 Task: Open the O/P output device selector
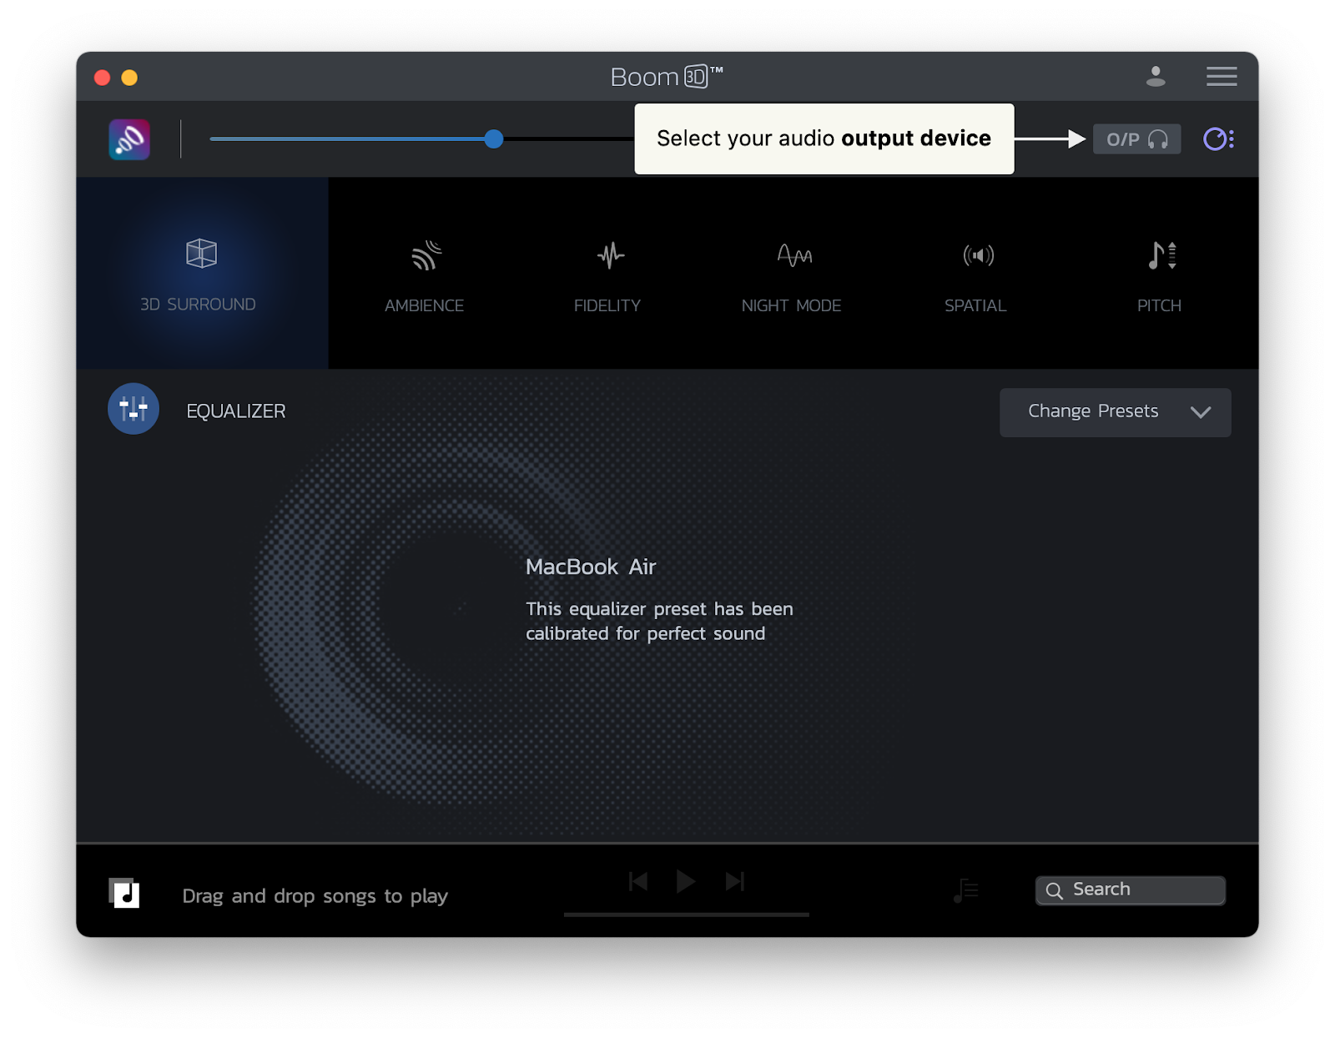click(1136, 139)
